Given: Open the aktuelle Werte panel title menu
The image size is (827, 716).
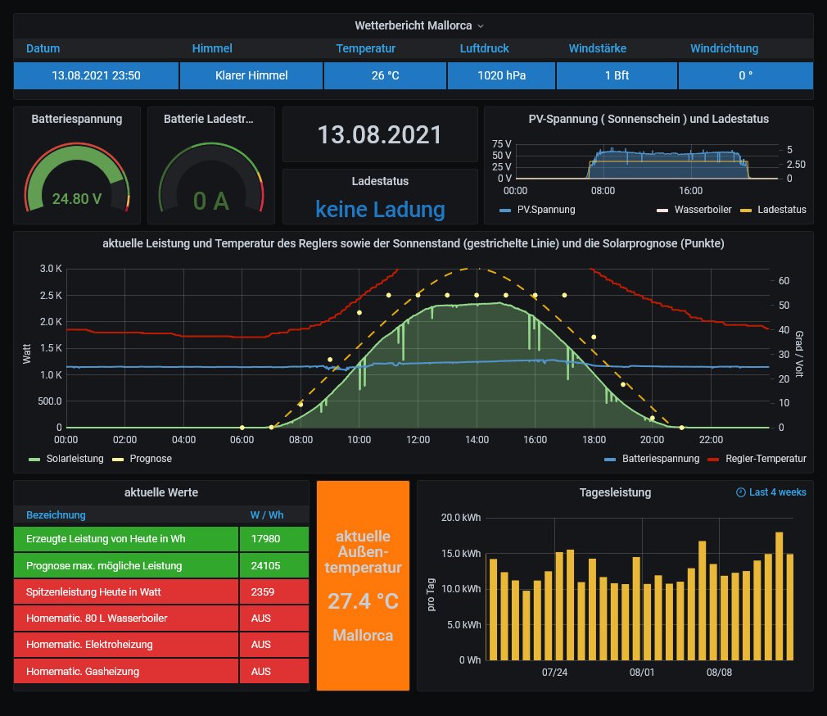Looking at the screenshot, I should pyautogui.click(x=161, y=492).
